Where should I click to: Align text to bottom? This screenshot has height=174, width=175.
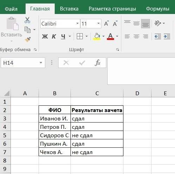[146, 23]
